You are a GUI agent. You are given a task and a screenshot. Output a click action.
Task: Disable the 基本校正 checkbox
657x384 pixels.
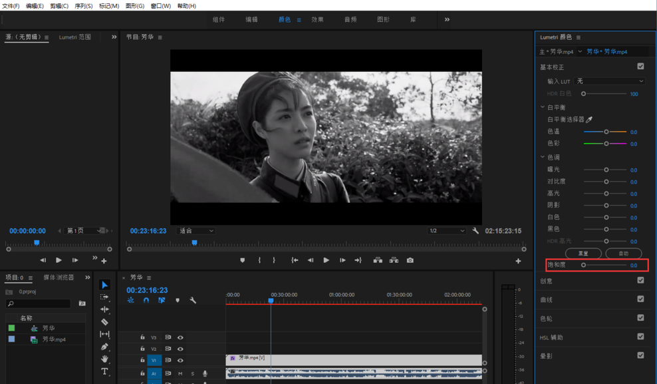(641, 66)
